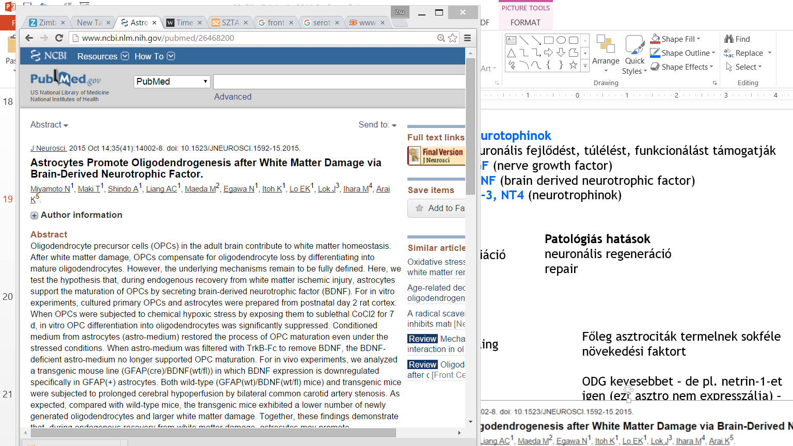Click the browser Forward arrow

click(44, 38)
